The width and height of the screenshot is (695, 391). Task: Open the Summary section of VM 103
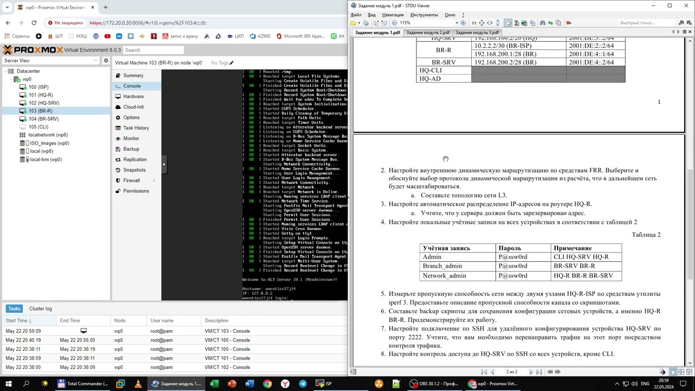click(x=137, y=75)
